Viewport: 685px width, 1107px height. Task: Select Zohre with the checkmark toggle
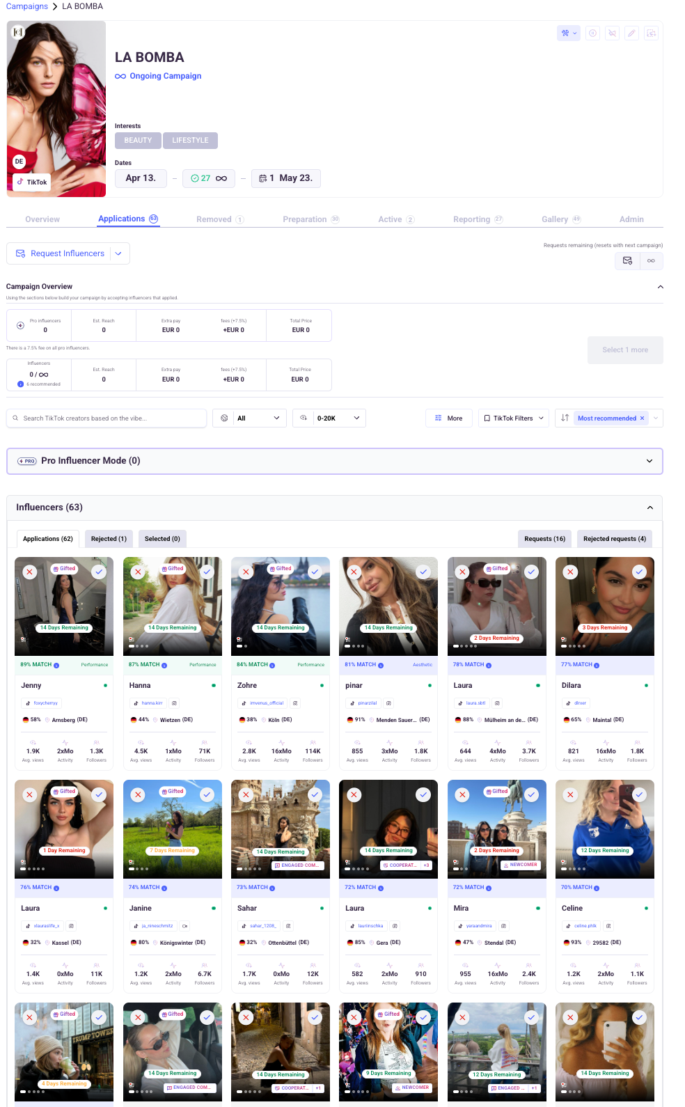coord(315,572)
